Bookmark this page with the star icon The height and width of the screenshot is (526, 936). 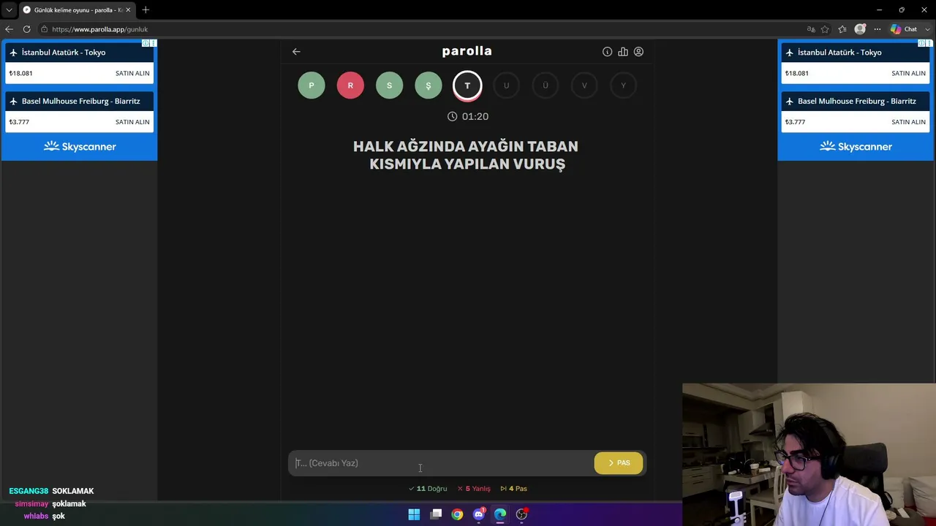(x=825, y=29)
